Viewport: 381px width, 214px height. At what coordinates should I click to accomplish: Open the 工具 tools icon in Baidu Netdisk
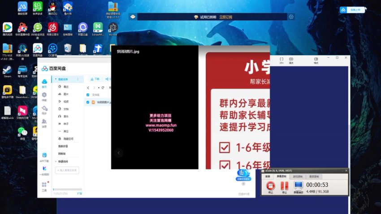coord(44,185)
